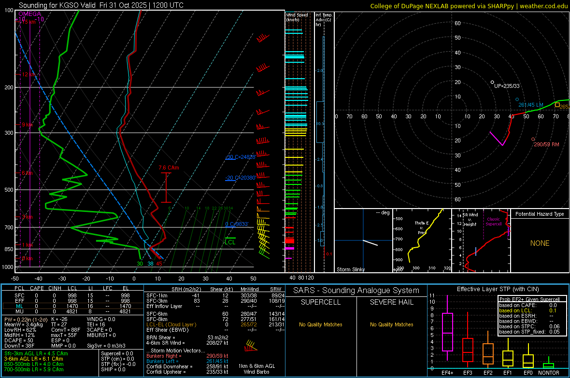Click the Wind Speed (knots) heading

coord(297,17)
